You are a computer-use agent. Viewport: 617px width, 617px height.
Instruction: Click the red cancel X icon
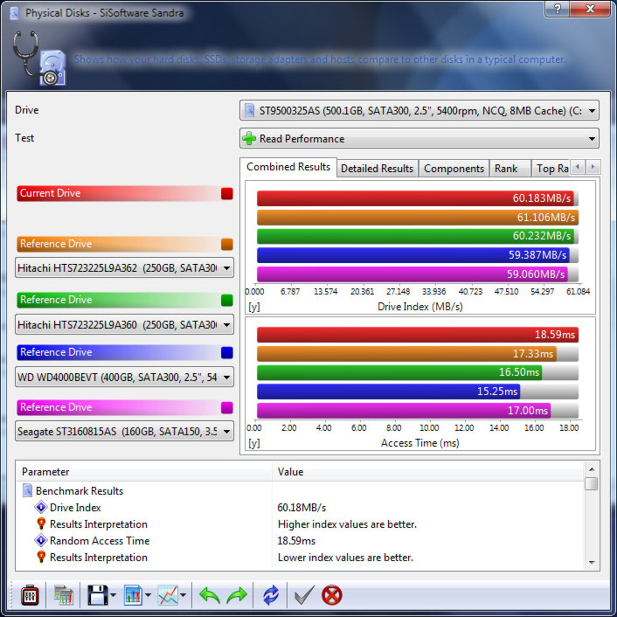click(332, 595)
